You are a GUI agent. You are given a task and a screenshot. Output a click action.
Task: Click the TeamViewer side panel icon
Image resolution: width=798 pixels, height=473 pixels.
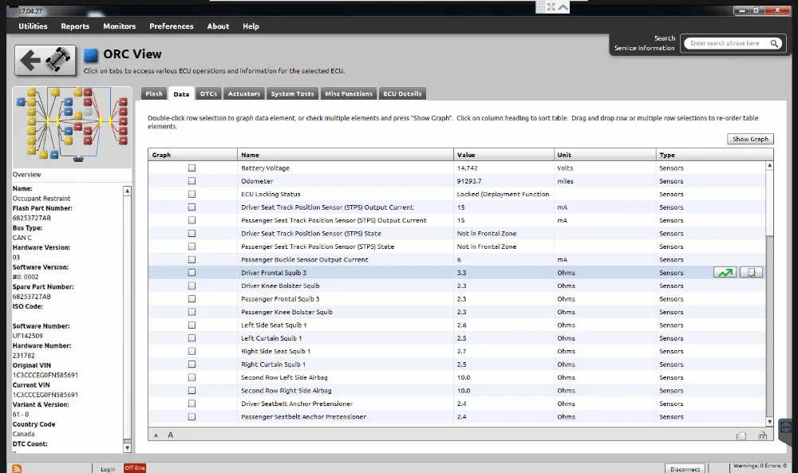point(786,427)
